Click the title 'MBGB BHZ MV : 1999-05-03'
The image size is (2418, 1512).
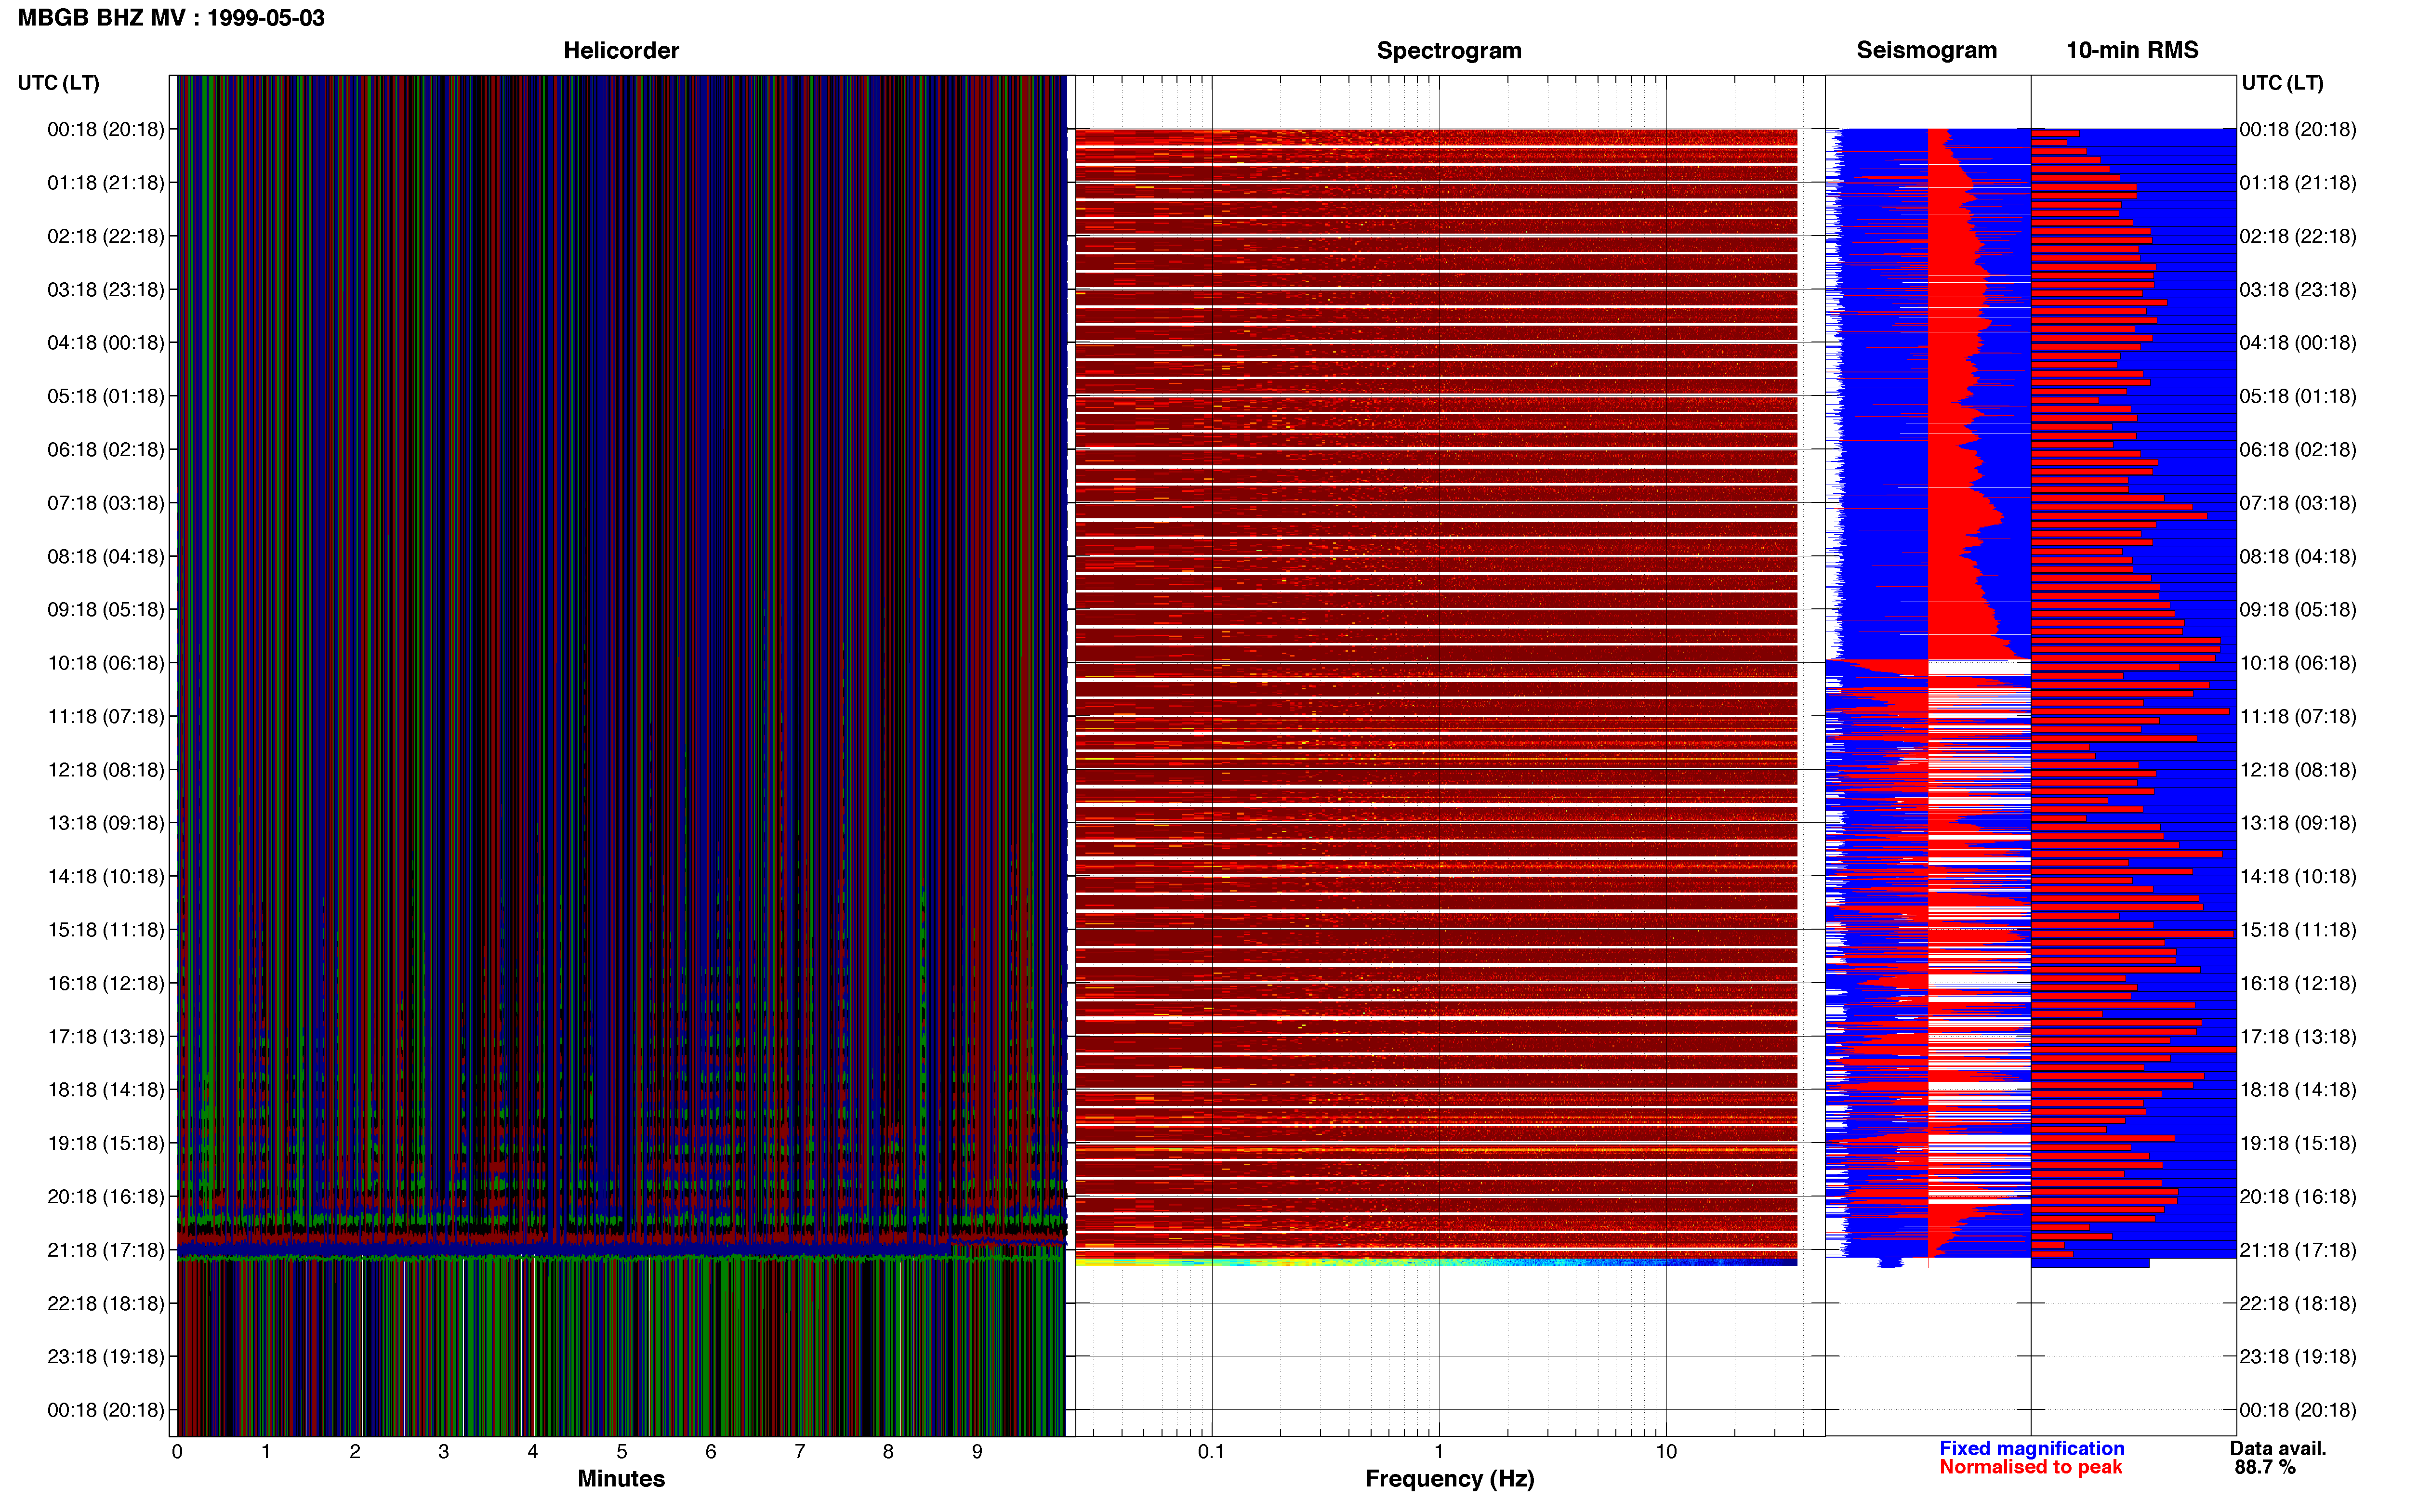[x=171, y=18]
